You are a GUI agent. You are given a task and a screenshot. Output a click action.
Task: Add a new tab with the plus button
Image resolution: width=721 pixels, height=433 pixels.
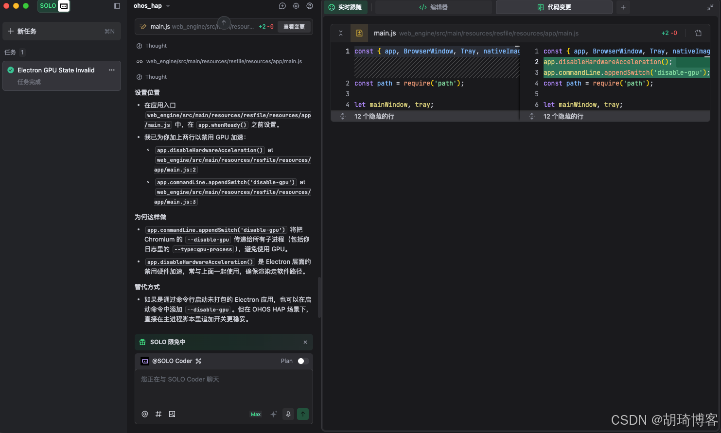623,7
